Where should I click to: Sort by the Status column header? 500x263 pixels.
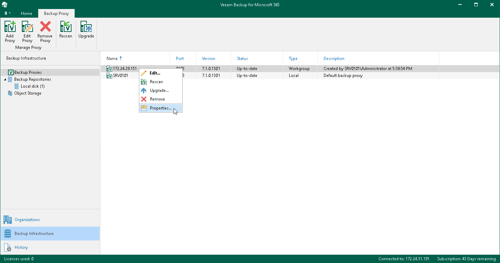(x=242, y=59)
